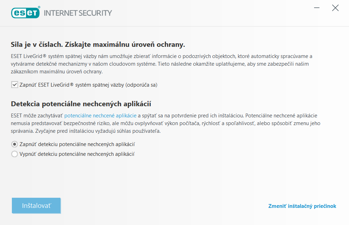The height and width of the screenshot is (225, 349).
Task: Click the 'Sila je v číslach' heading
Action: click(x=98, y=45)
